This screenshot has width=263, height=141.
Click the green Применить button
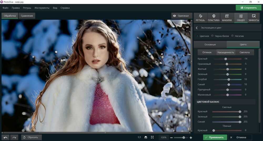(x=214, y=137)
